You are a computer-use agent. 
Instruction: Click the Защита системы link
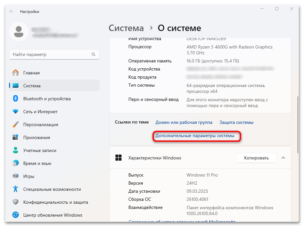tap(236, 122)
